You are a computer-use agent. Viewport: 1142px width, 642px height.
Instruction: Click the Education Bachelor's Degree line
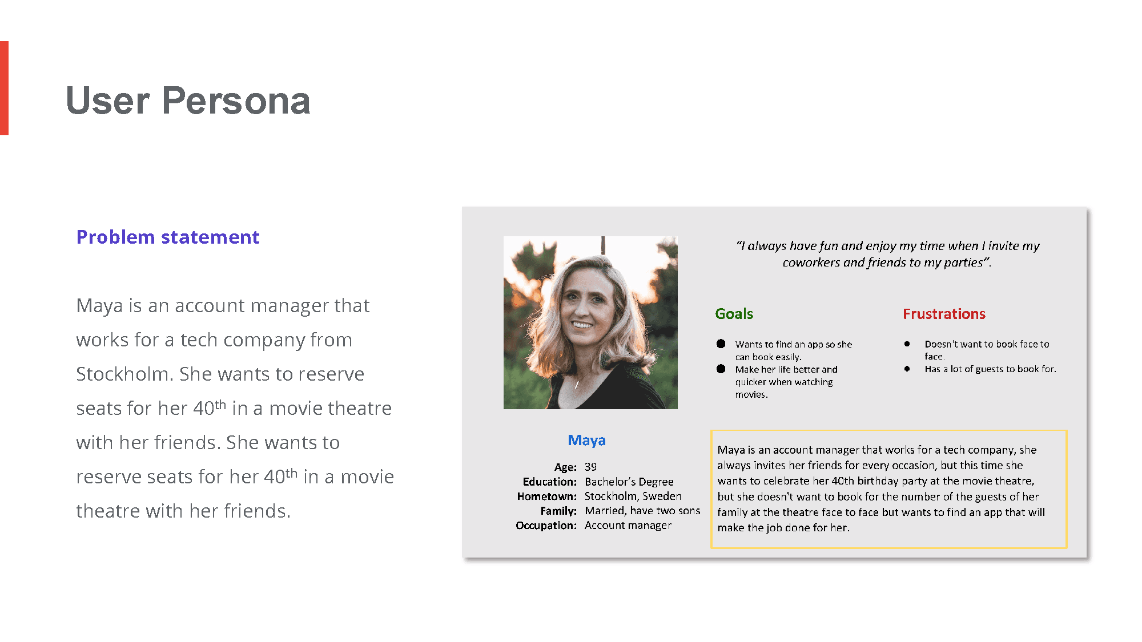pos(598,482)
